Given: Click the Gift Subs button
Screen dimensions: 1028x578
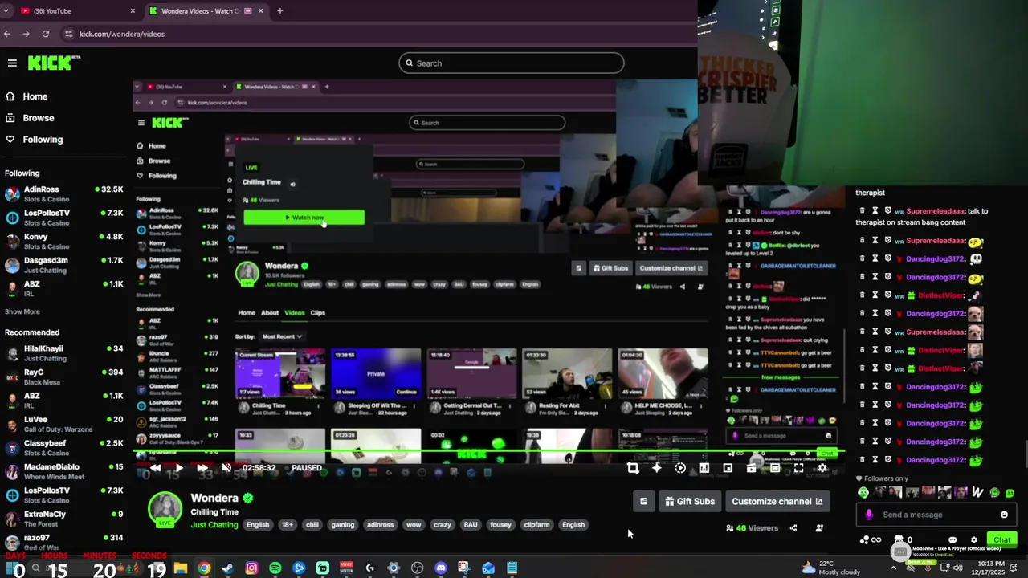Looking at the screenshot, I should (690, 502).
